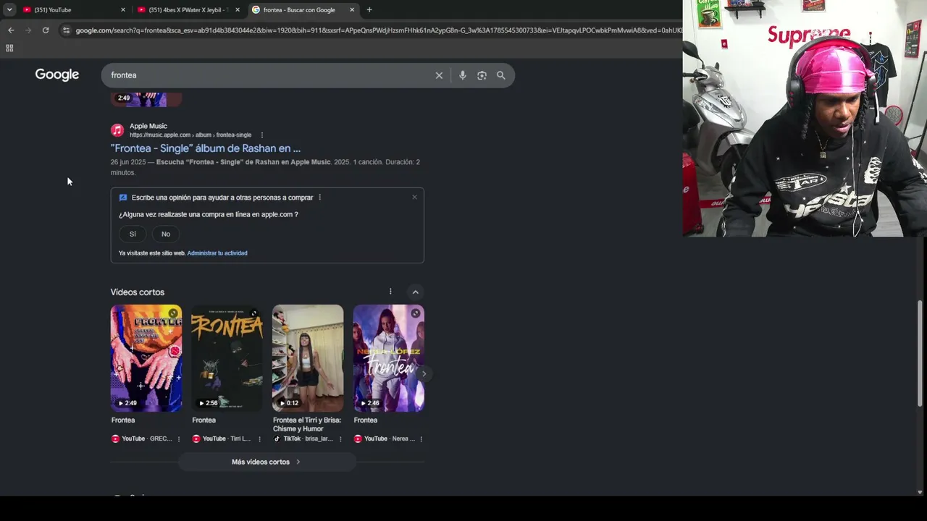Collapse the Videos cortos section
The width and height of the screenshot is (927, 521).
[415, 292]
